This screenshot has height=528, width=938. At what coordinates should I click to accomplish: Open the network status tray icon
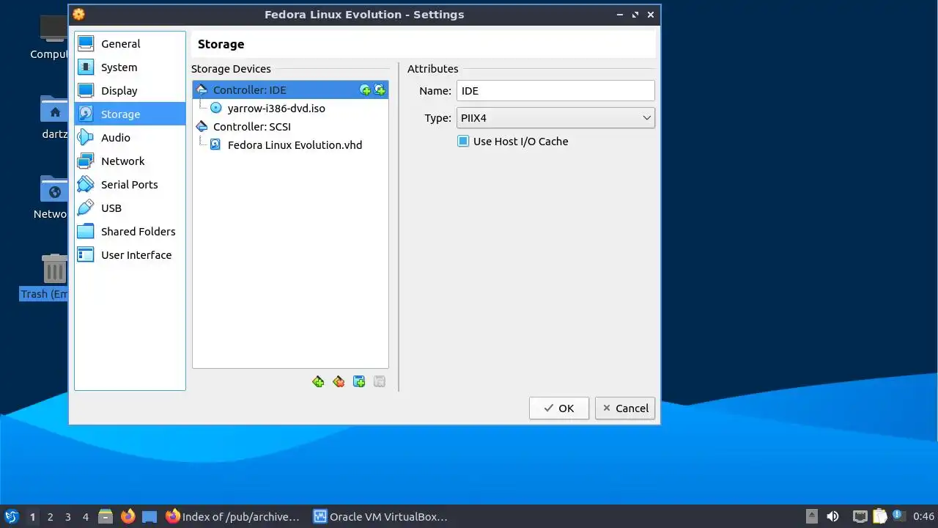coord(860,517)
